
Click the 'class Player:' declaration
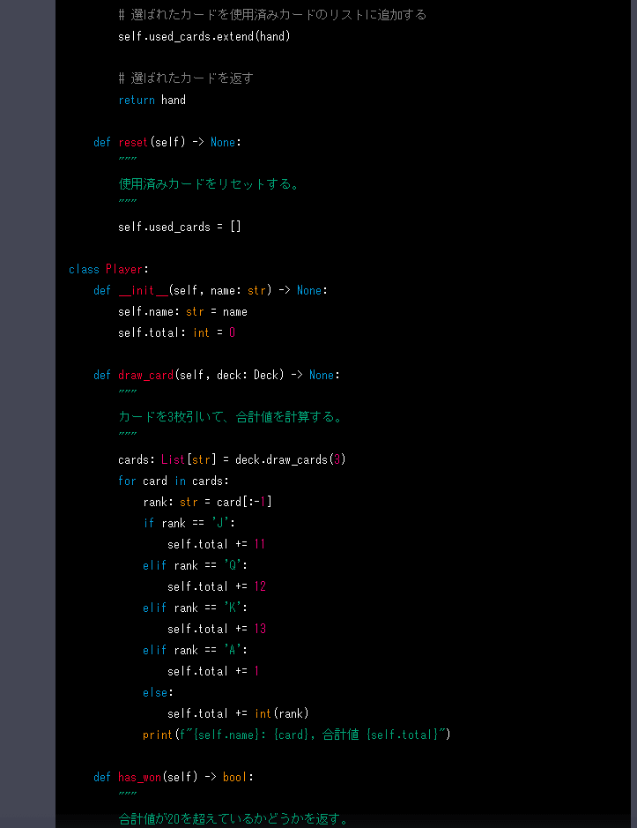tap(108, 269)
